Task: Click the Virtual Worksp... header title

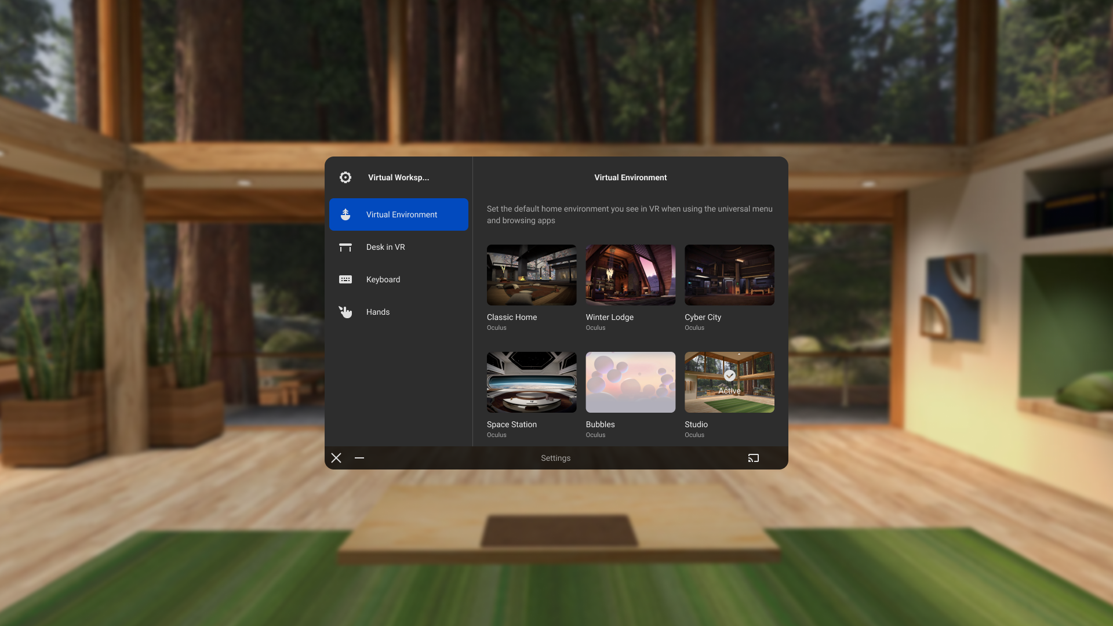Action: point(398,177)
